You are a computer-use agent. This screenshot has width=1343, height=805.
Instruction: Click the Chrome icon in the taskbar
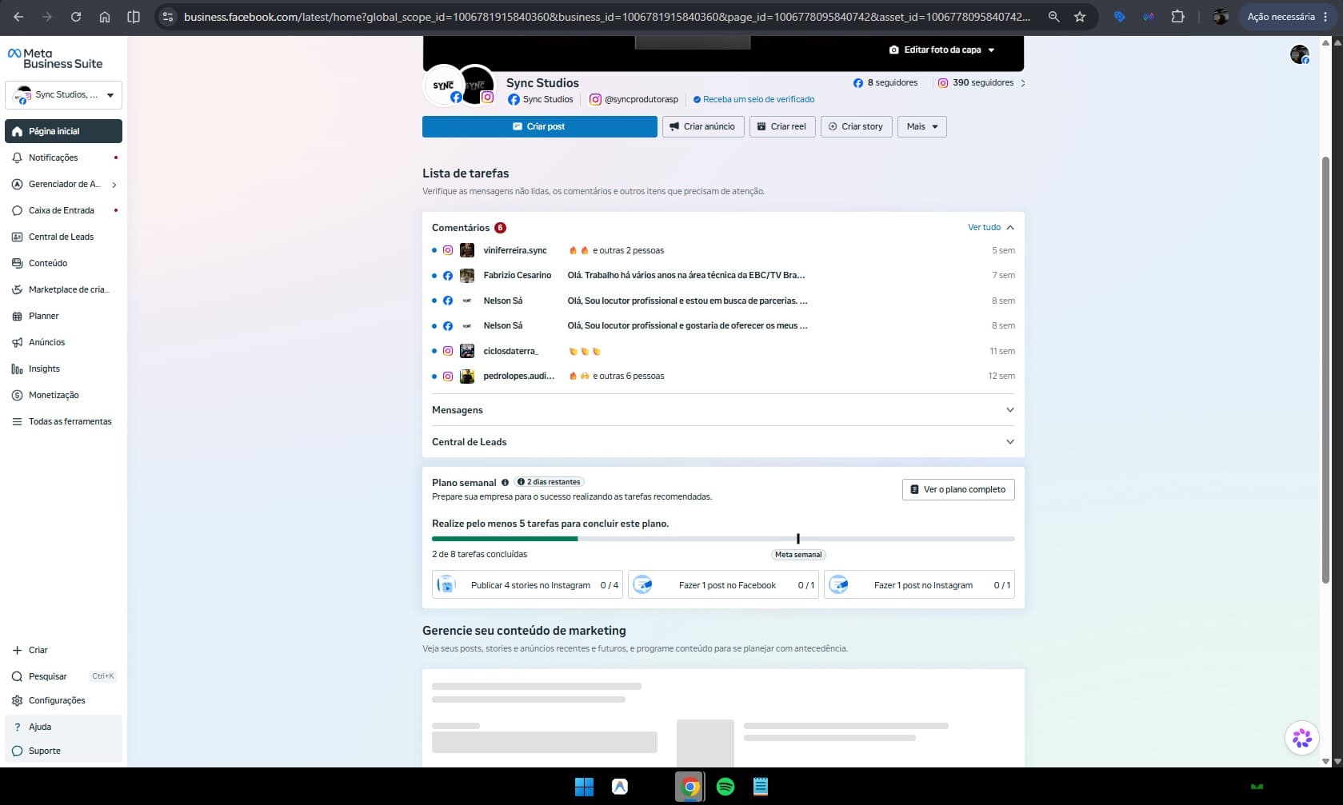689,787
